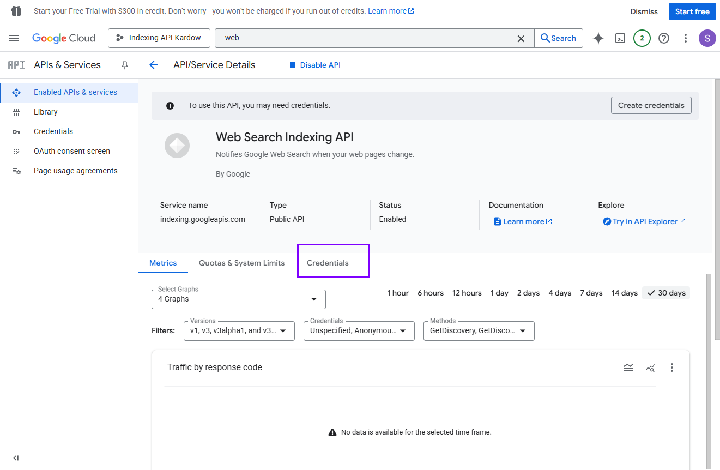720x470 pixels.
Task: Open three-dot menu on Traffic by response code
Action: [x=672, y=367]
